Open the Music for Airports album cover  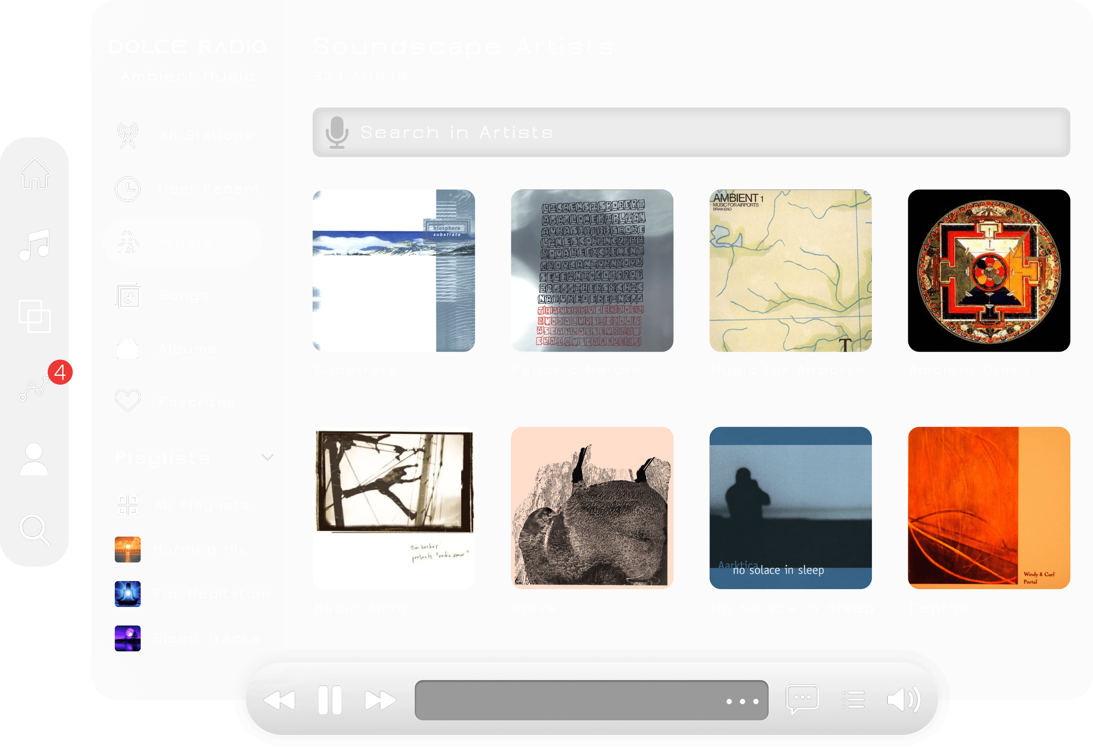[790, 271]
